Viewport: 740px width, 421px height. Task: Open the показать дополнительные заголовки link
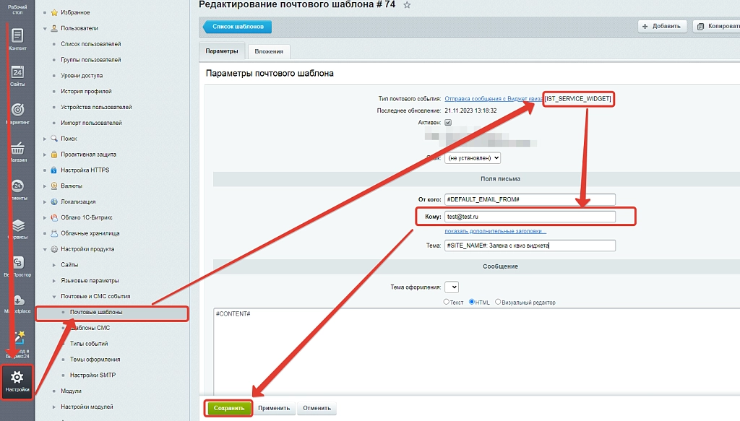pyautogui.click(x=495, y=231)
